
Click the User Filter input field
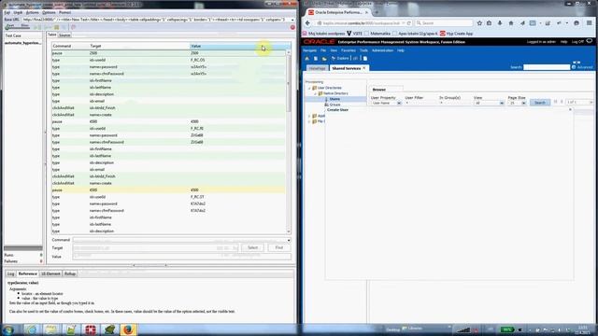click(420, 103)
